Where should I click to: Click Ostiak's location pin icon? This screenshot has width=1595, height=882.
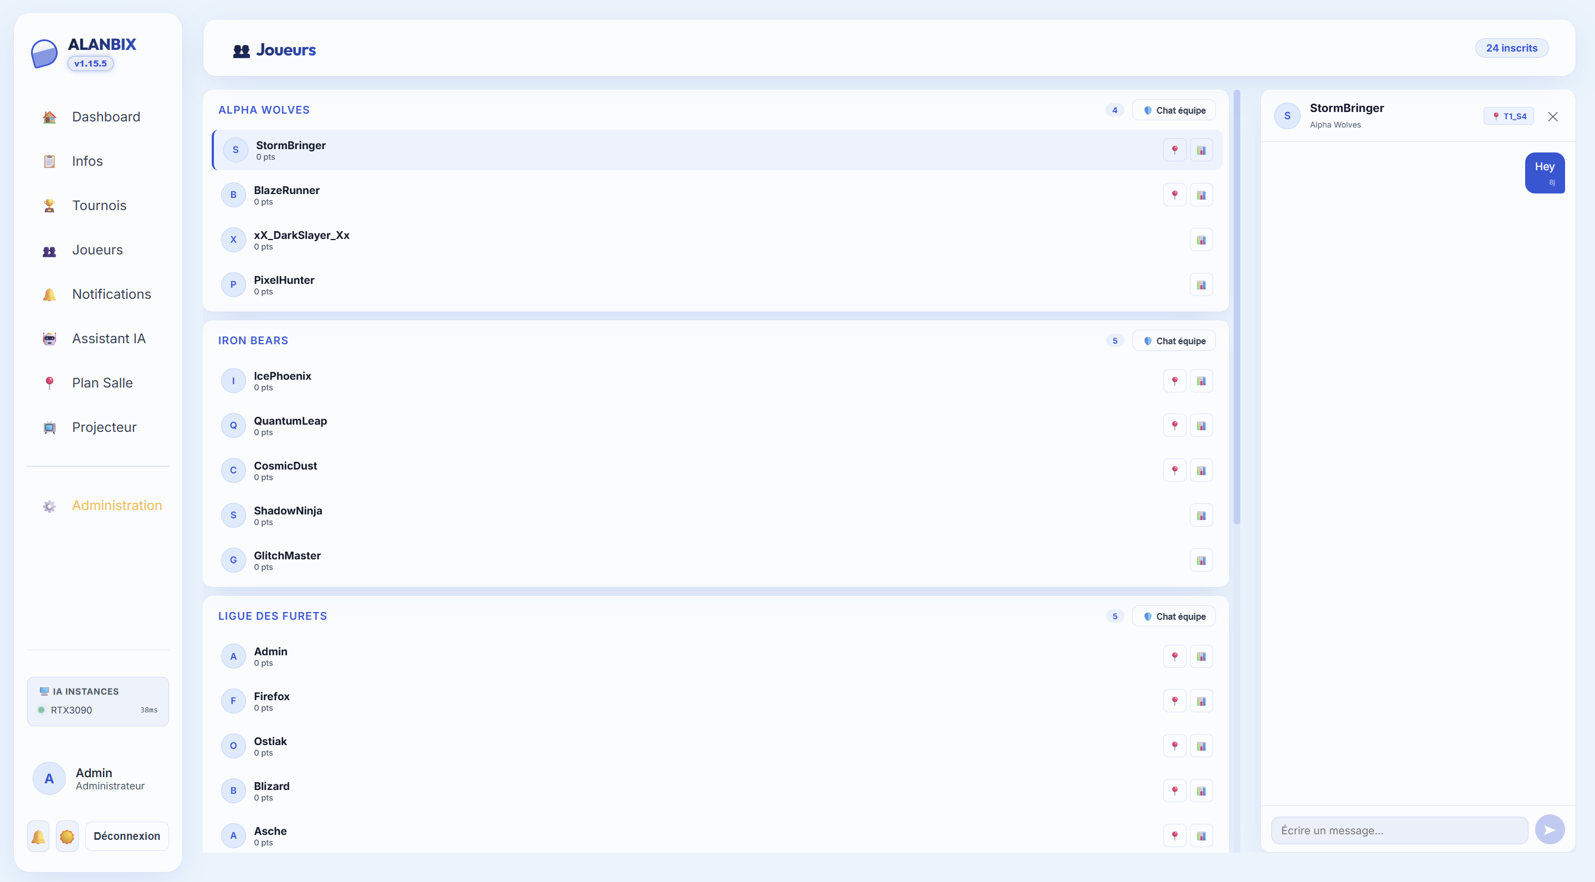[x=1174, y=746]
